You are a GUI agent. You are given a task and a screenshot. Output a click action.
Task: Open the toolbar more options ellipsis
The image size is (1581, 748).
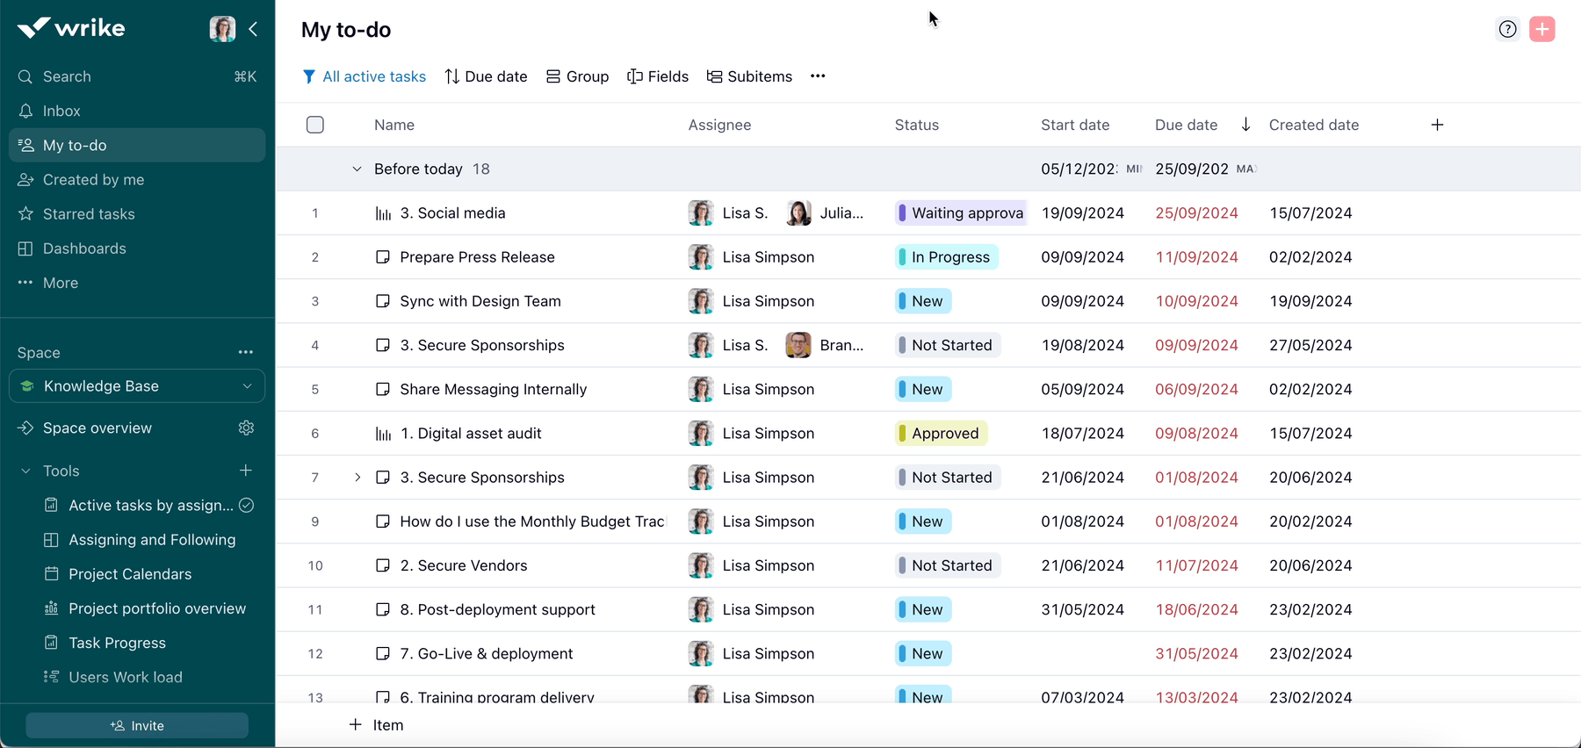point(818,76)
